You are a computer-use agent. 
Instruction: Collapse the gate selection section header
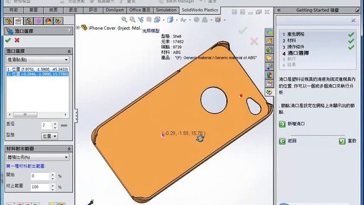[x=69, y=51]
